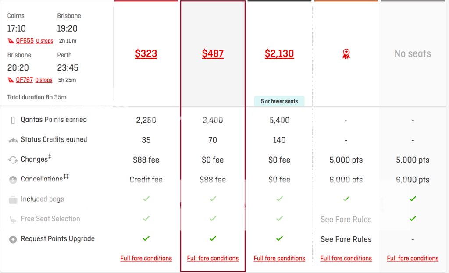
Task: Click the Qantas Points earned icon
Action: click(13, 120)
